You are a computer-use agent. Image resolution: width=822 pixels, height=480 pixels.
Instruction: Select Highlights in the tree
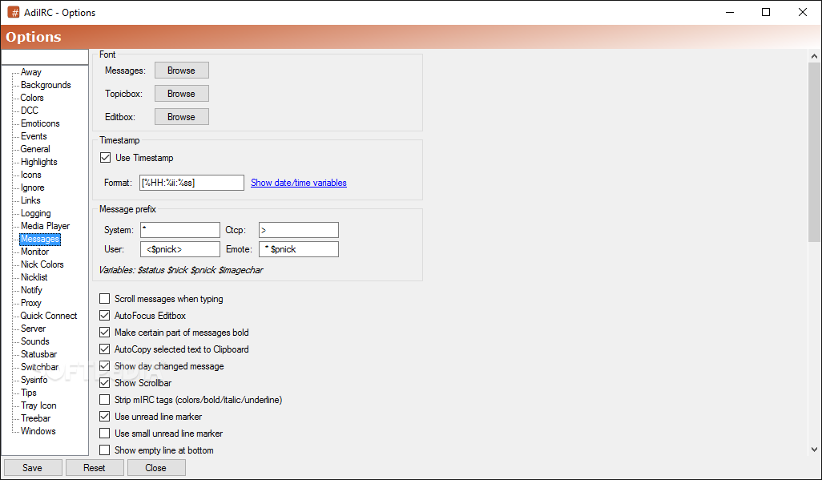(38, 162)
